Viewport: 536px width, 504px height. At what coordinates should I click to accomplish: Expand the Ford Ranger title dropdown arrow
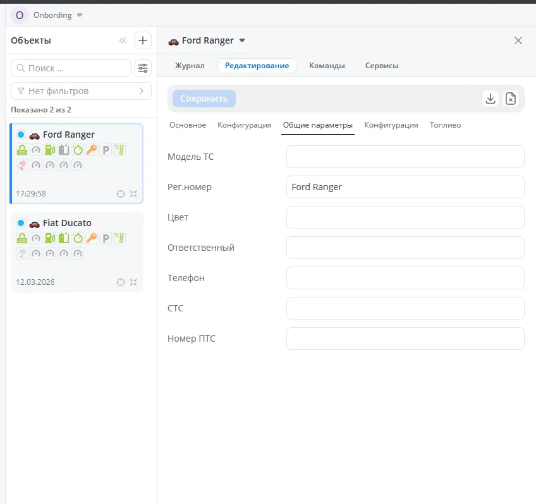click(x=242, y=40)
